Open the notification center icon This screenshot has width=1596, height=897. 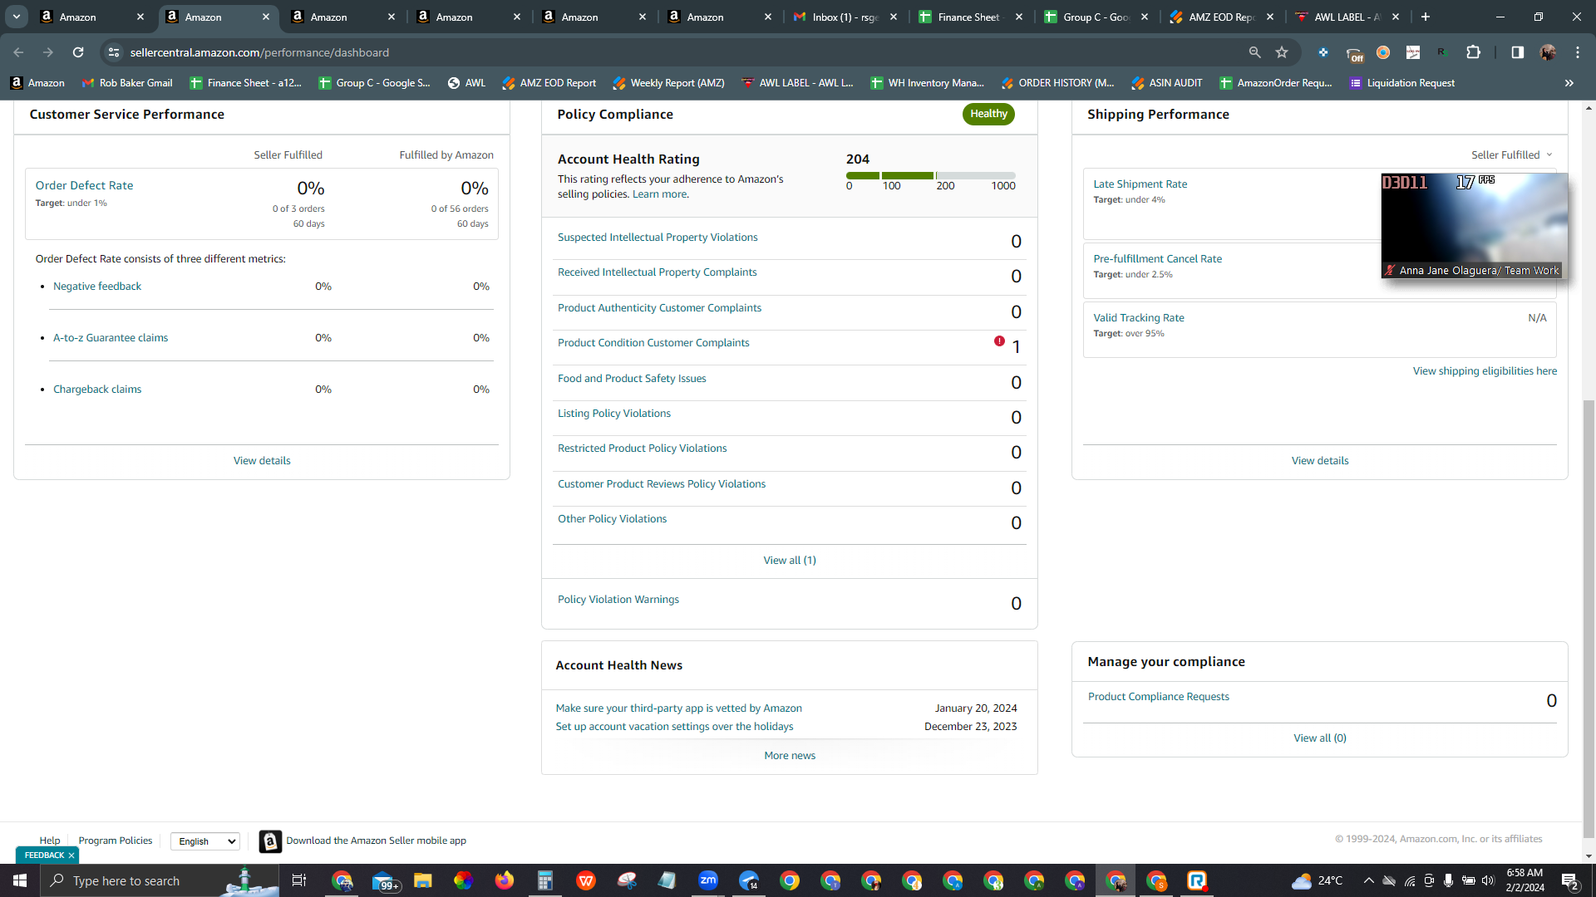[x=1570, y=880]
